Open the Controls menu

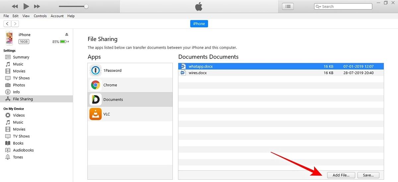pos(40,16)
